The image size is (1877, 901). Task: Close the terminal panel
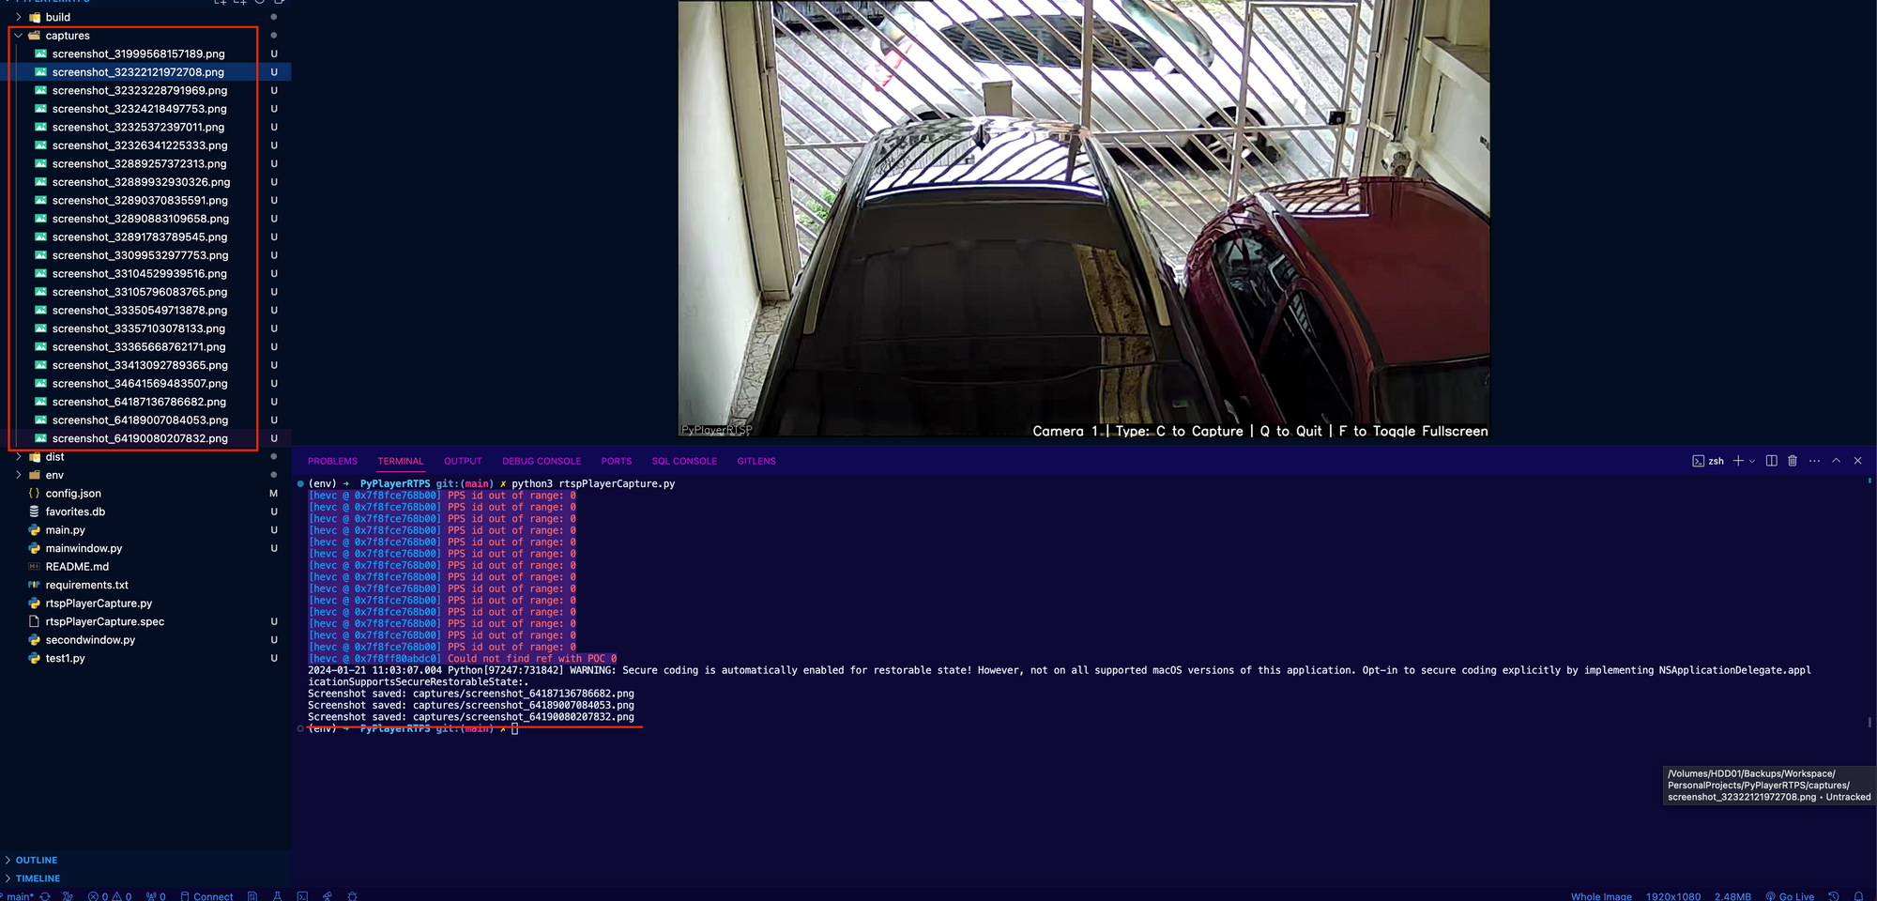pyautogui.click(x=1857, y=461)
